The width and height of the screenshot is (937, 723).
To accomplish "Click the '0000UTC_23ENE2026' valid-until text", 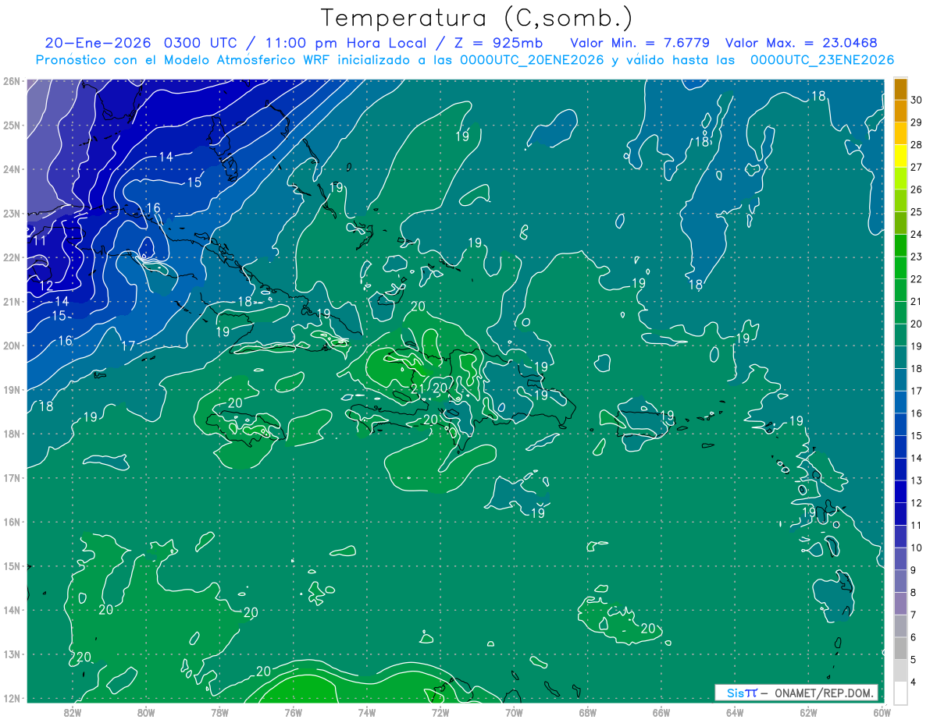I will (x=821, y=60).
